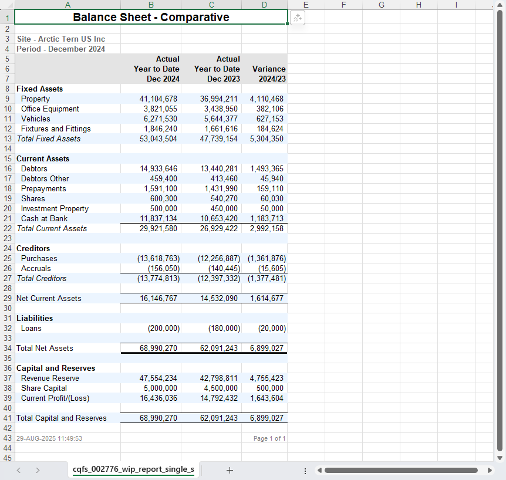The width and height of the screenshot is (506, 480).
Task: Click the horizontal scrollbar right arrow
Action: point(491,470)
